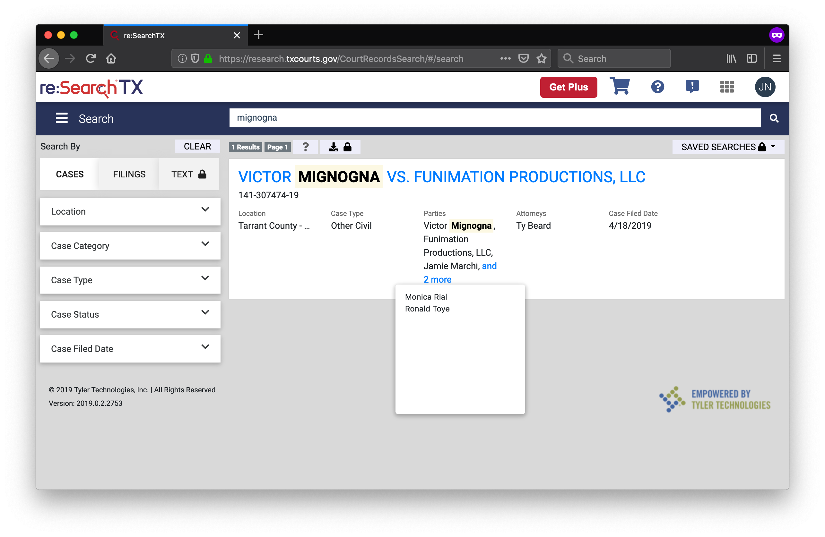Open help question mark in header
Screen dimensions: 825x537
(x=657, y=87)
